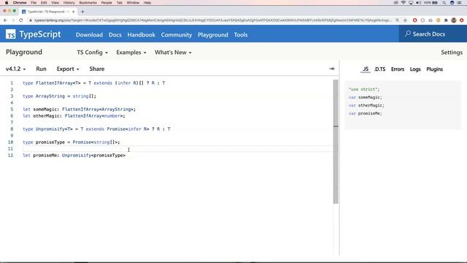Go back with browser back arrow
This screenshot has height=263, width=467.
click(5, 20)
